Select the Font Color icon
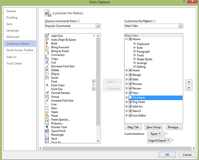This screenshot has width=199, height=160. click(x=47, y=85)
